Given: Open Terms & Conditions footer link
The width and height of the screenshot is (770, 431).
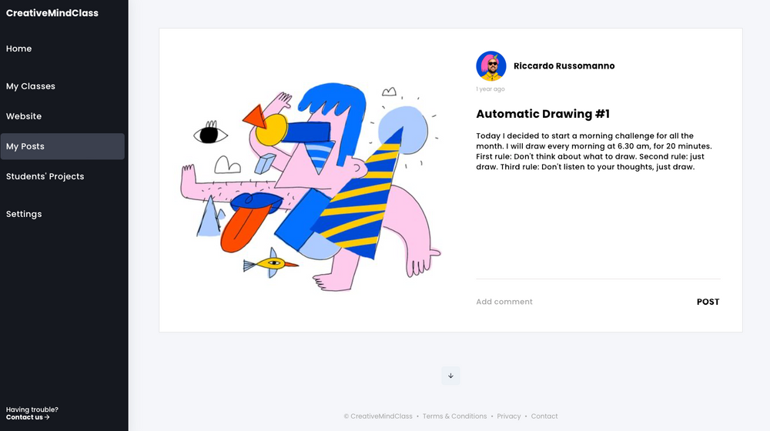Looking at the screenshot, I should click(x=455, y=416).
